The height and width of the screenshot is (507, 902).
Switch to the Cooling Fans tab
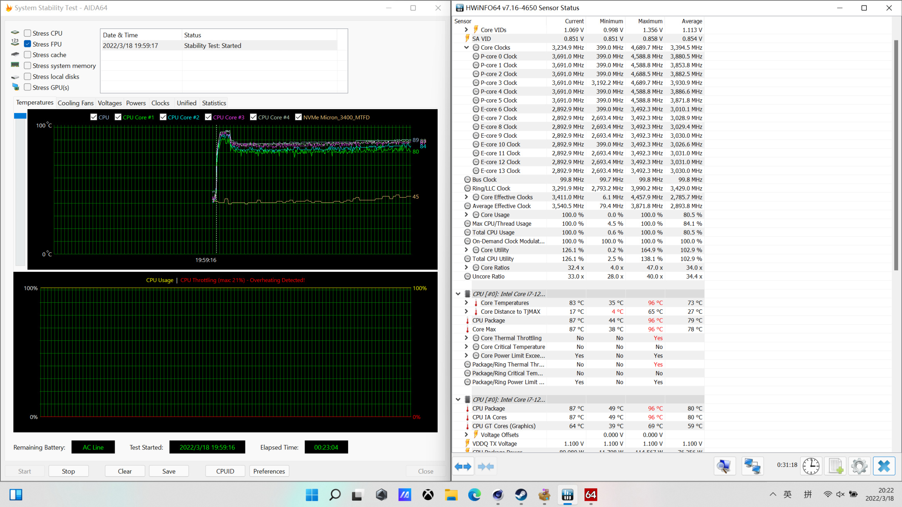click(76, 103)
